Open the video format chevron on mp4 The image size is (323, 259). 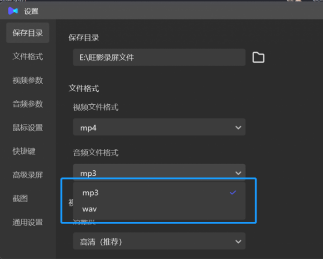coord(238,128)
